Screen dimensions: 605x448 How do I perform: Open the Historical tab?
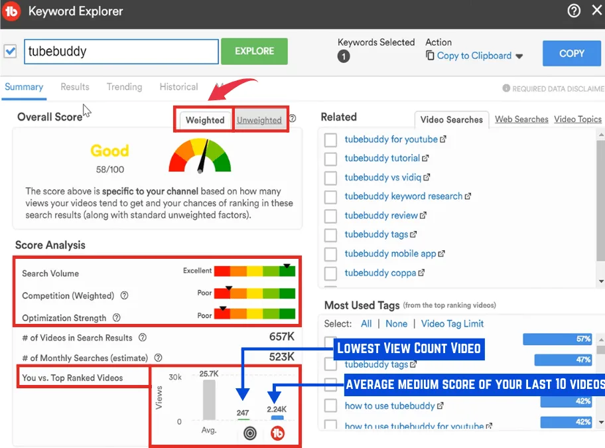(178, 87)
